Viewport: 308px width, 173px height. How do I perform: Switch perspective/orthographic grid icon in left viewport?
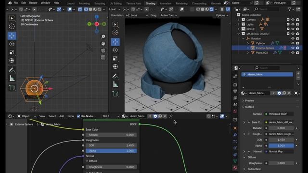[103, 58]
